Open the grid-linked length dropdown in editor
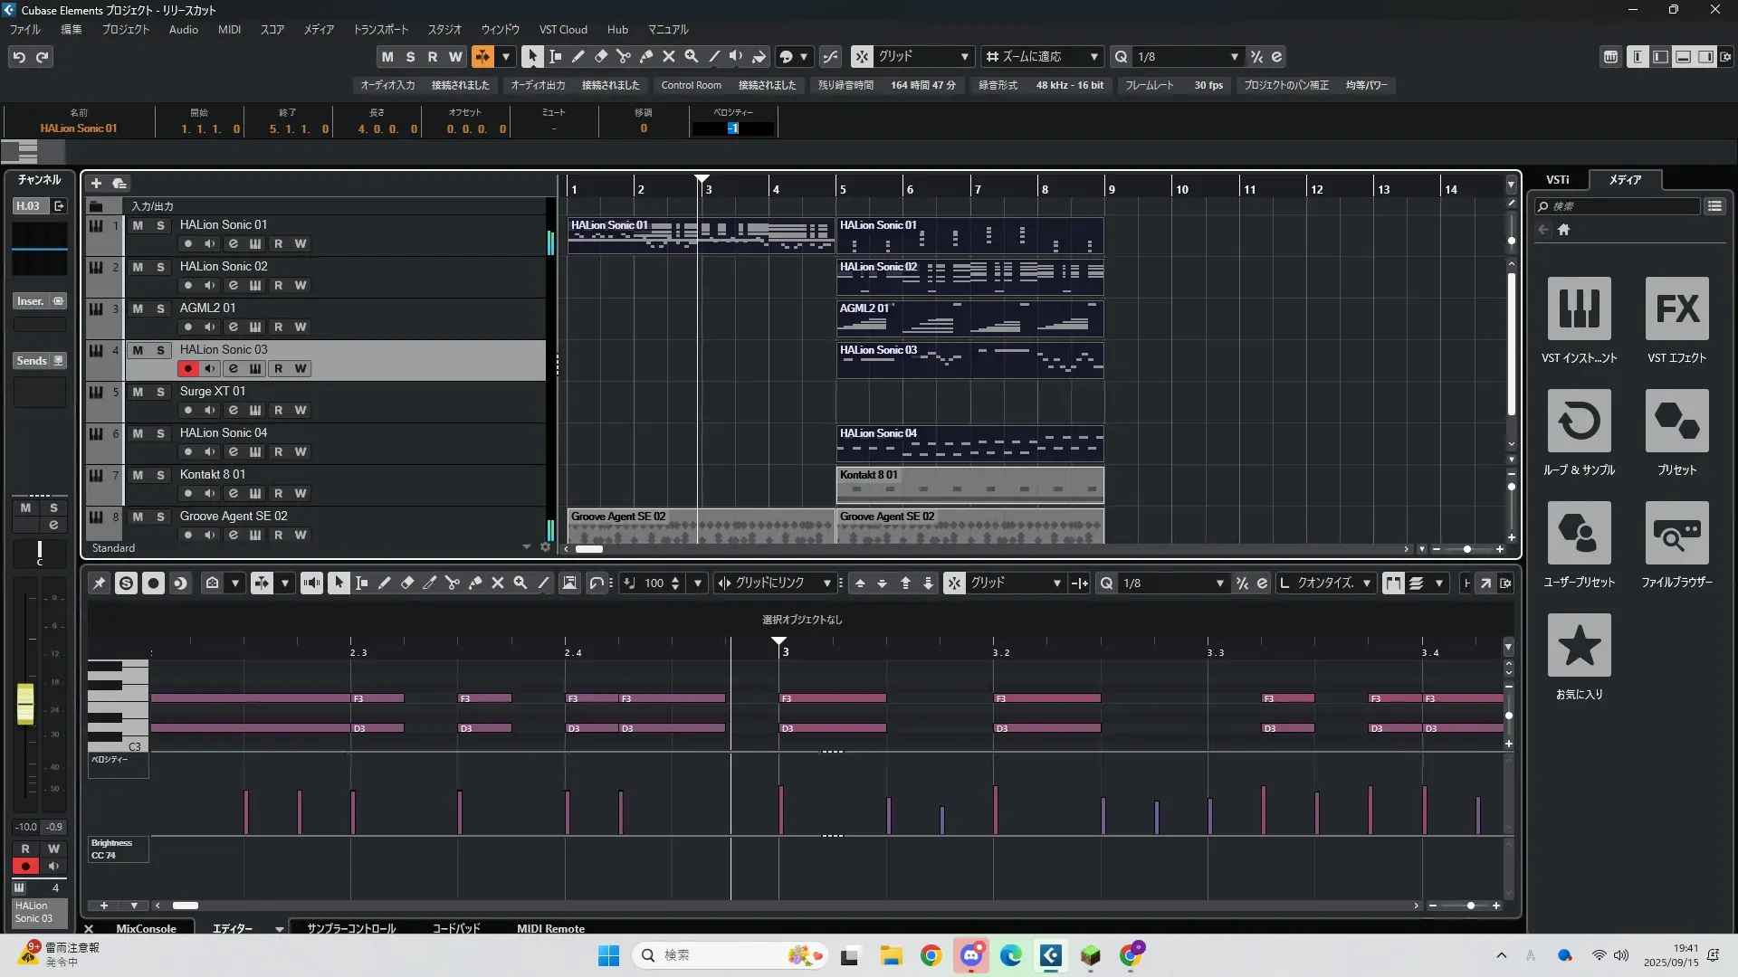This screenshot has height=977, width=1738. (826, 583)
